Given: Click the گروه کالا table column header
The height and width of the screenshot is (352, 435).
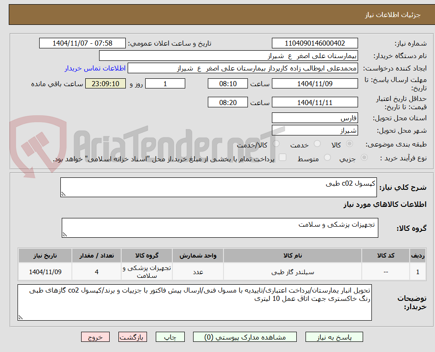Looking at the screenshot, I should 147,255.
